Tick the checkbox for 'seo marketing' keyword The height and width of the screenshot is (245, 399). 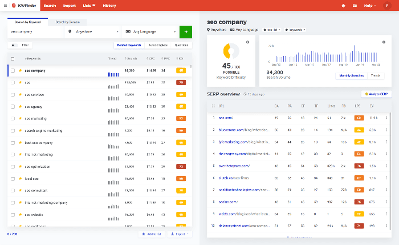(13, 118)
